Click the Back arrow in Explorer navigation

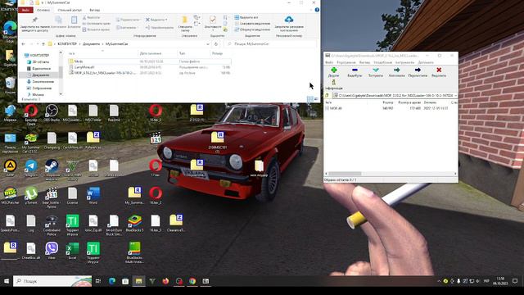pyautogui.click(x=23, y=43)
